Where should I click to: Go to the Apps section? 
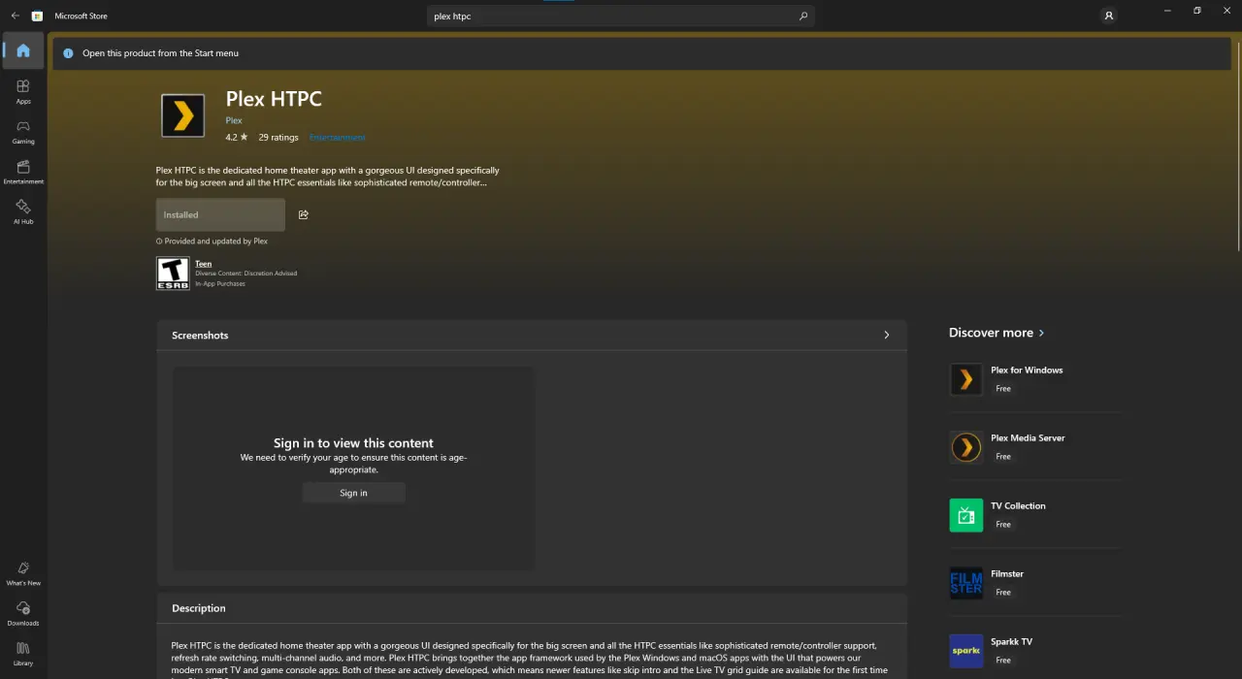(x=23, y=91)
